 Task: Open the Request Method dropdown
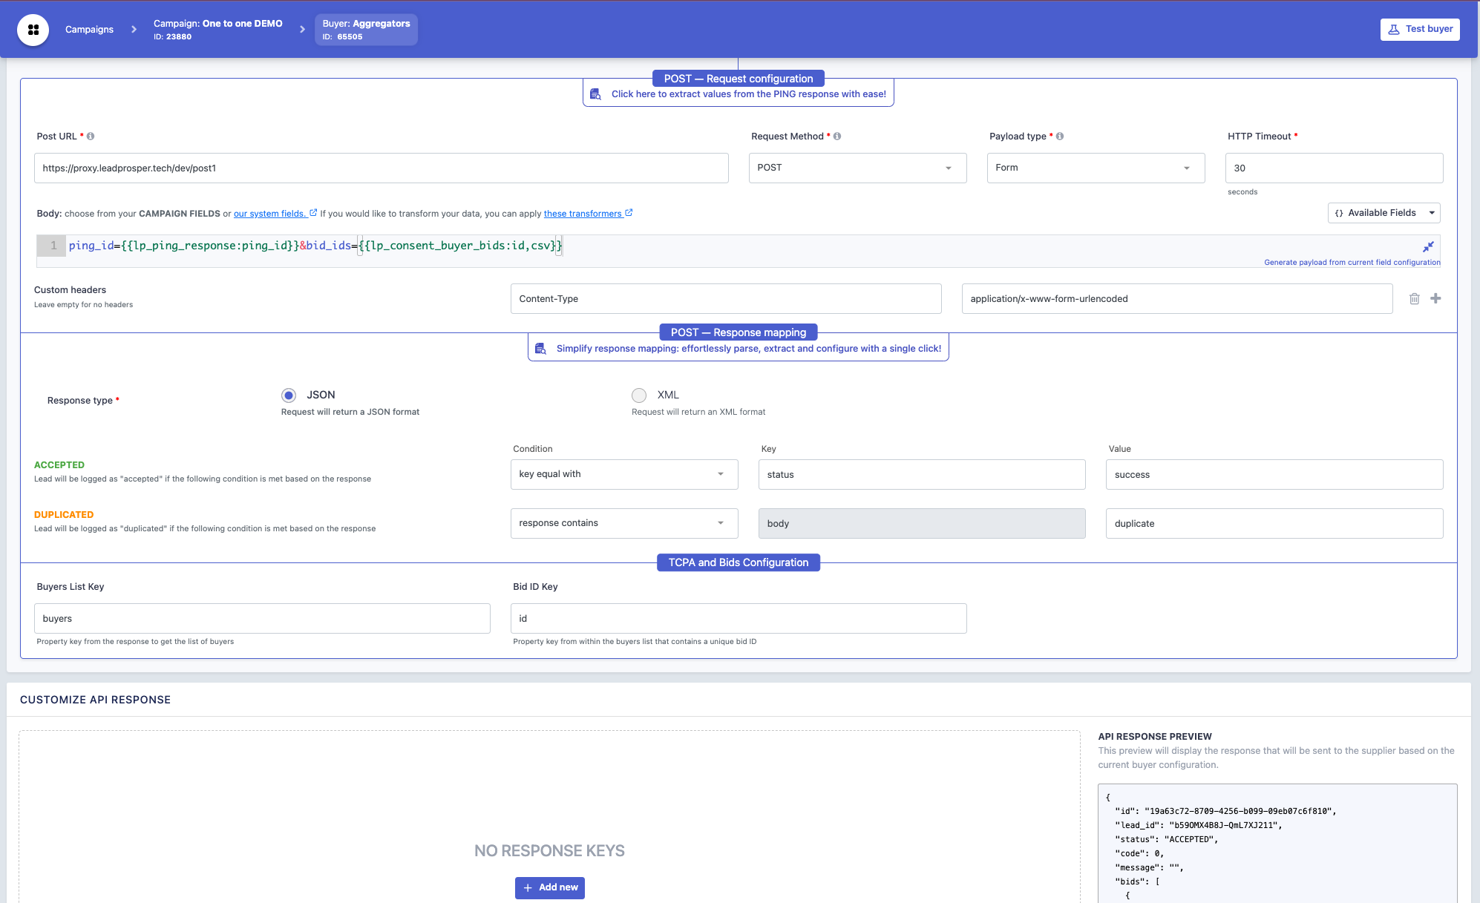pyautogui.click(x=857, y=168)
